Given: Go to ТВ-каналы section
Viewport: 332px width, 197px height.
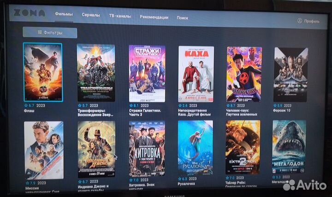Looking at the screenshot, I should click(x=120, y=16).
